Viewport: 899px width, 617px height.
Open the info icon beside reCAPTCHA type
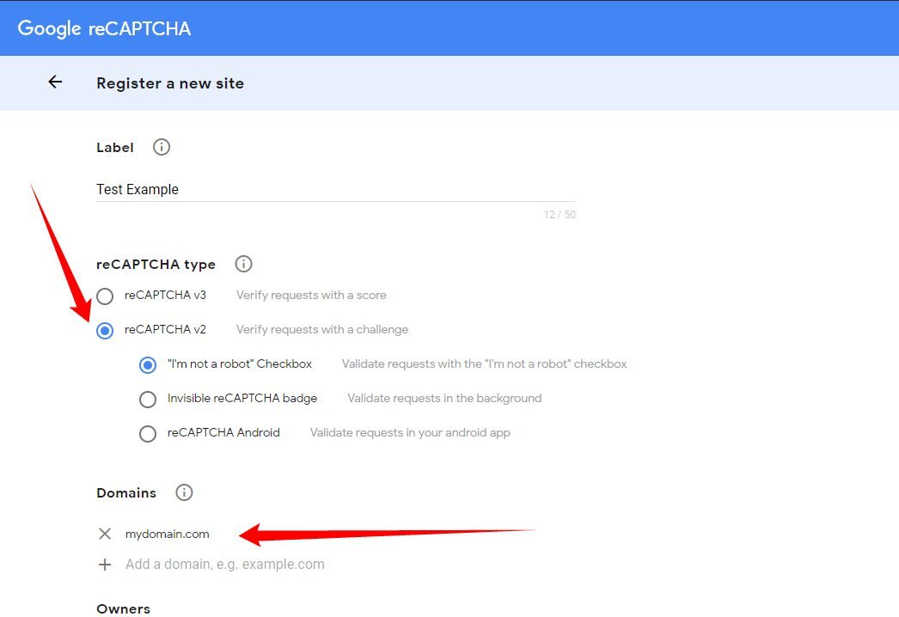pos(243,264)
